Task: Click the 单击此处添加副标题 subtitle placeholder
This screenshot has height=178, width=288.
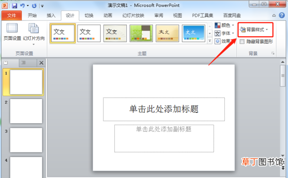Action: tap(164, 138)
